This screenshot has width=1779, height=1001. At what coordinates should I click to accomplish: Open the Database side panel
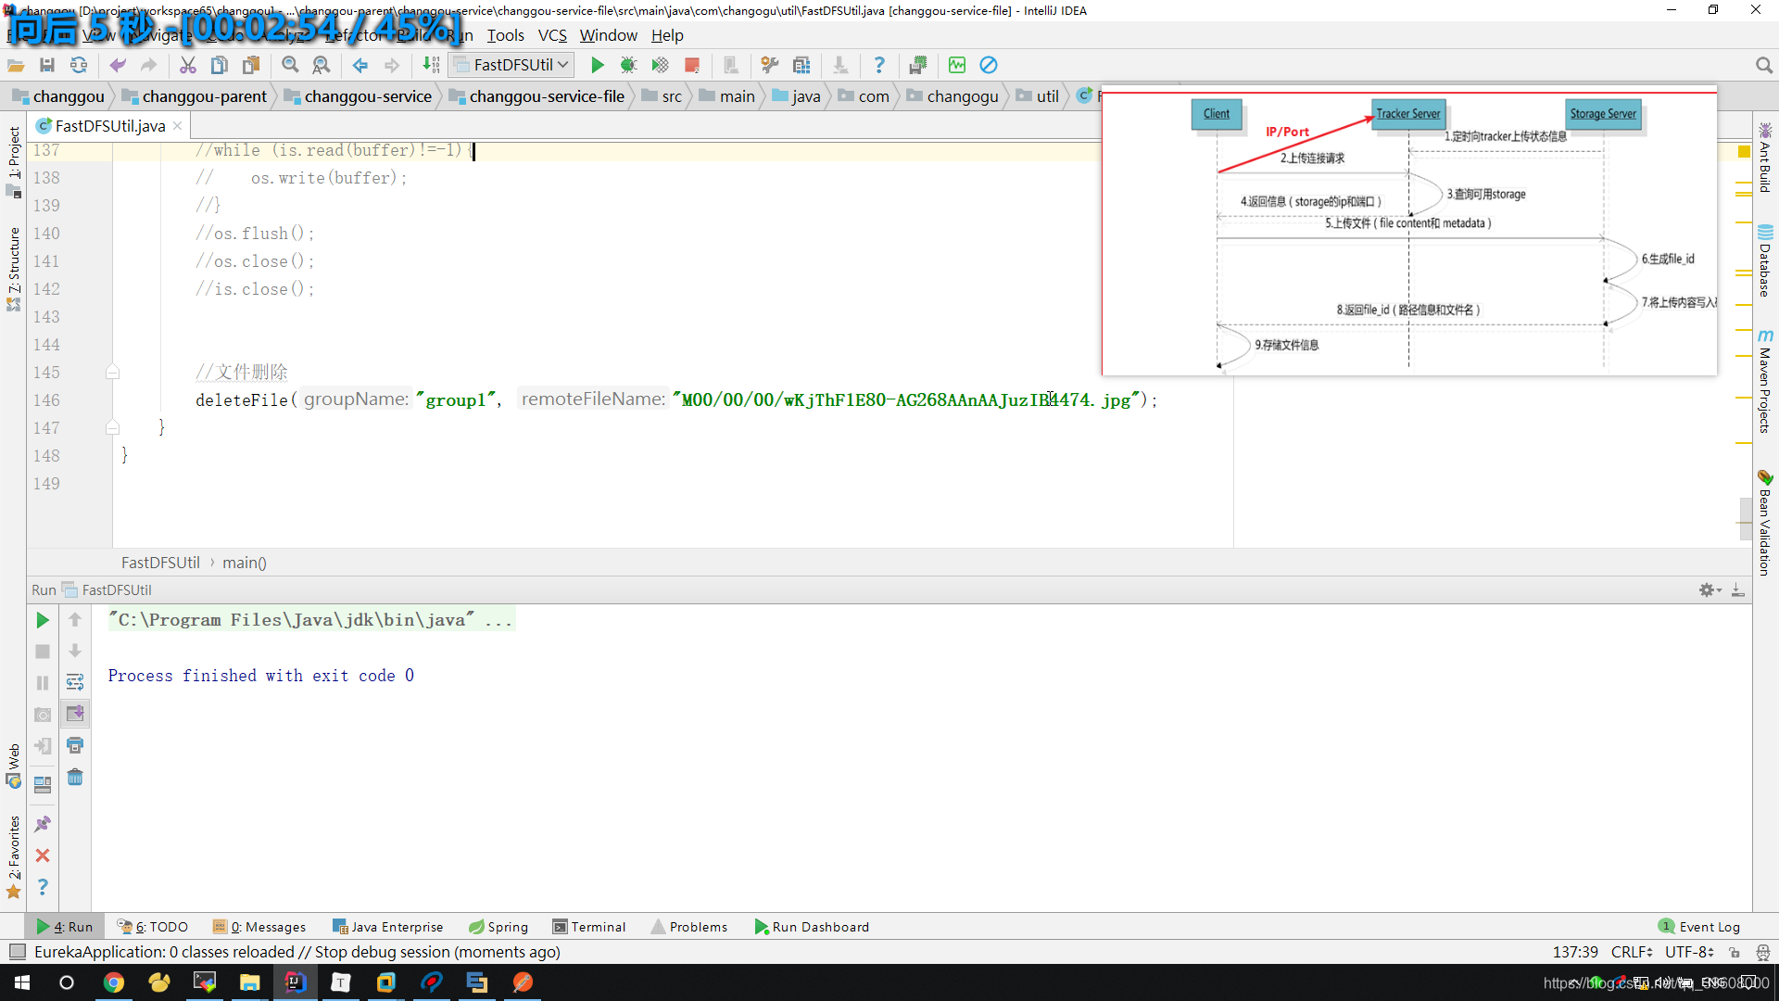(1765, 261)
